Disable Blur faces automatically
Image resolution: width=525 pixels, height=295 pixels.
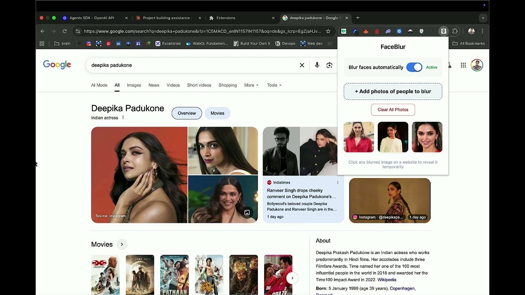(x=414, y=67)
